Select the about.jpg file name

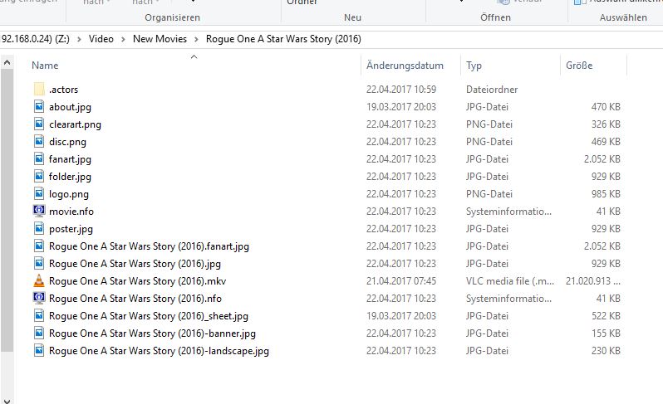(x=70, y=107)
